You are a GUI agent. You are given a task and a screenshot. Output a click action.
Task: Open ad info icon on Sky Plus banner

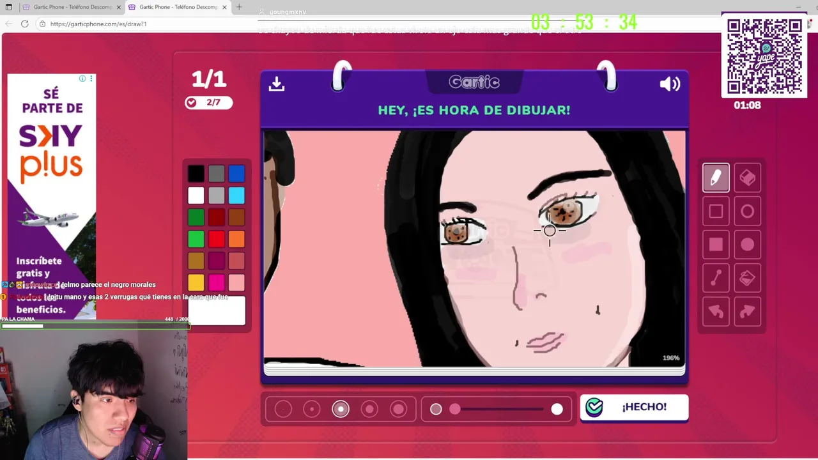pos(82,79)
